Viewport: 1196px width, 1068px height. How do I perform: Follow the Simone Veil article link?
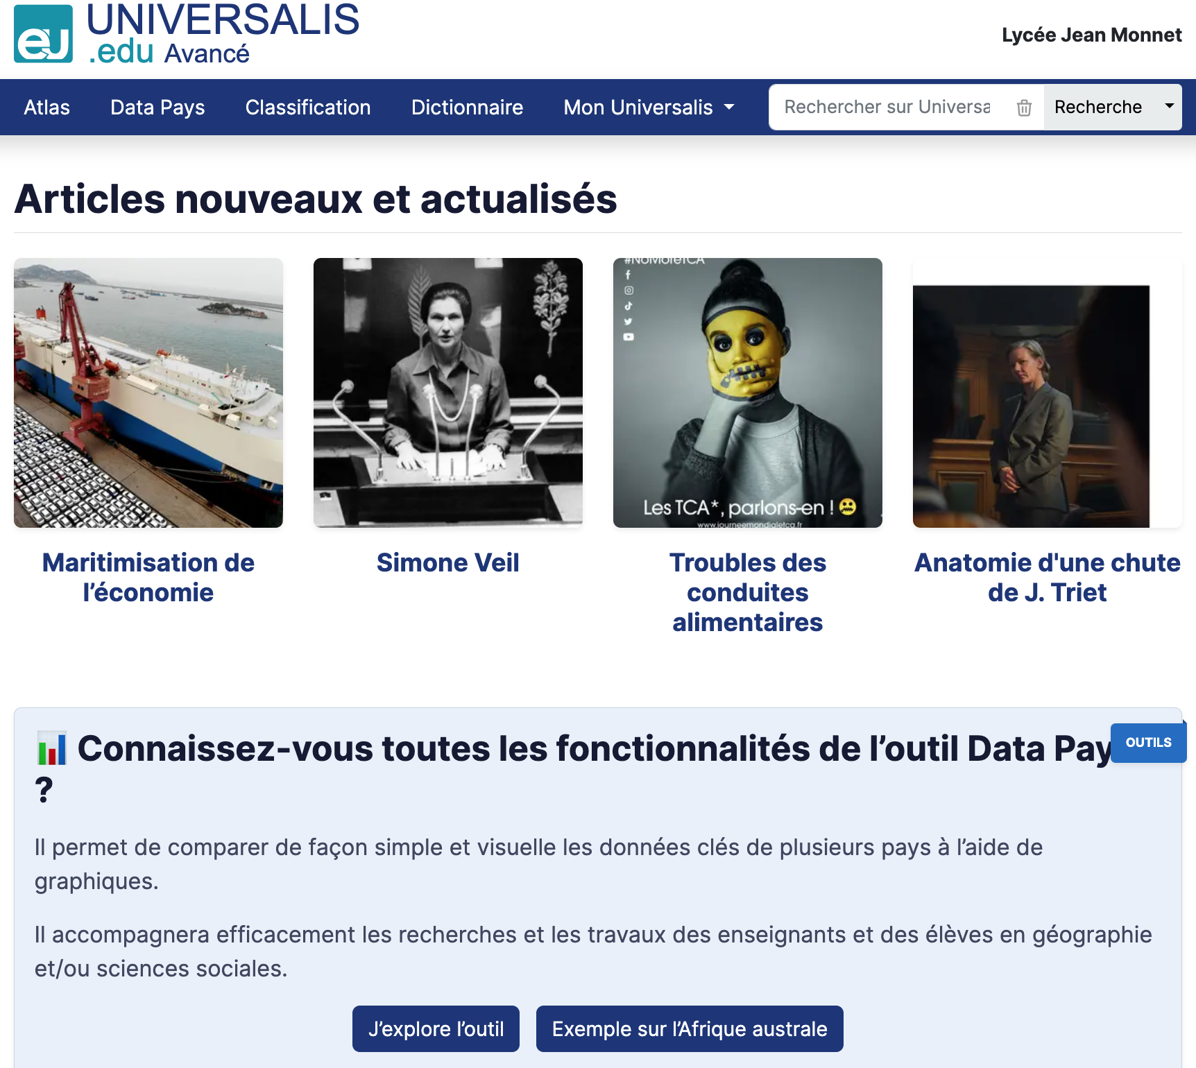point(448,562)
